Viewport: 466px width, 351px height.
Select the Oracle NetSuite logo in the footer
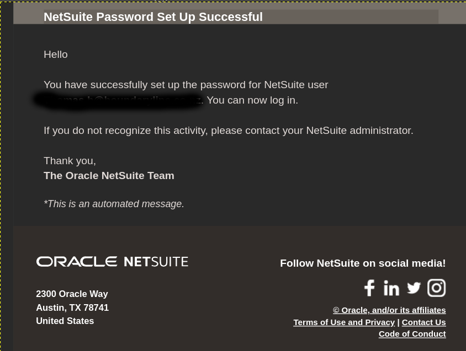pyautogui.click(x=112, y=261)
